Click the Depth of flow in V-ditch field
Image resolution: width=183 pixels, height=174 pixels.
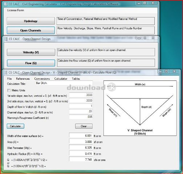tap(81, 106)
